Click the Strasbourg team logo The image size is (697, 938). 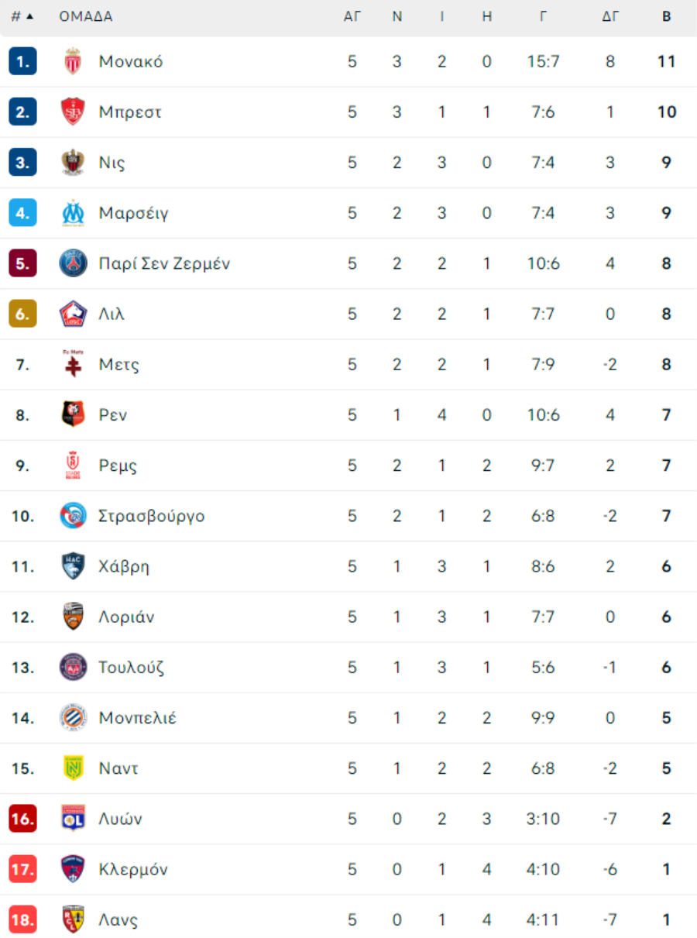click(x=73, y=516)
